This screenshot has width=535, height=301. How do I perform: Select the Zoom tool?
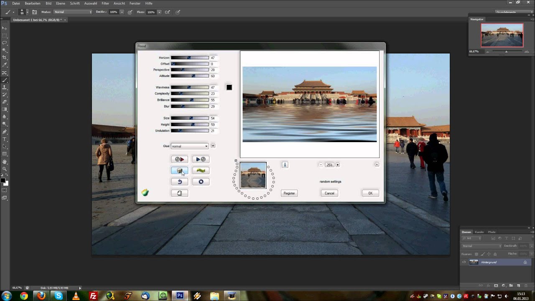coord(5,168)
